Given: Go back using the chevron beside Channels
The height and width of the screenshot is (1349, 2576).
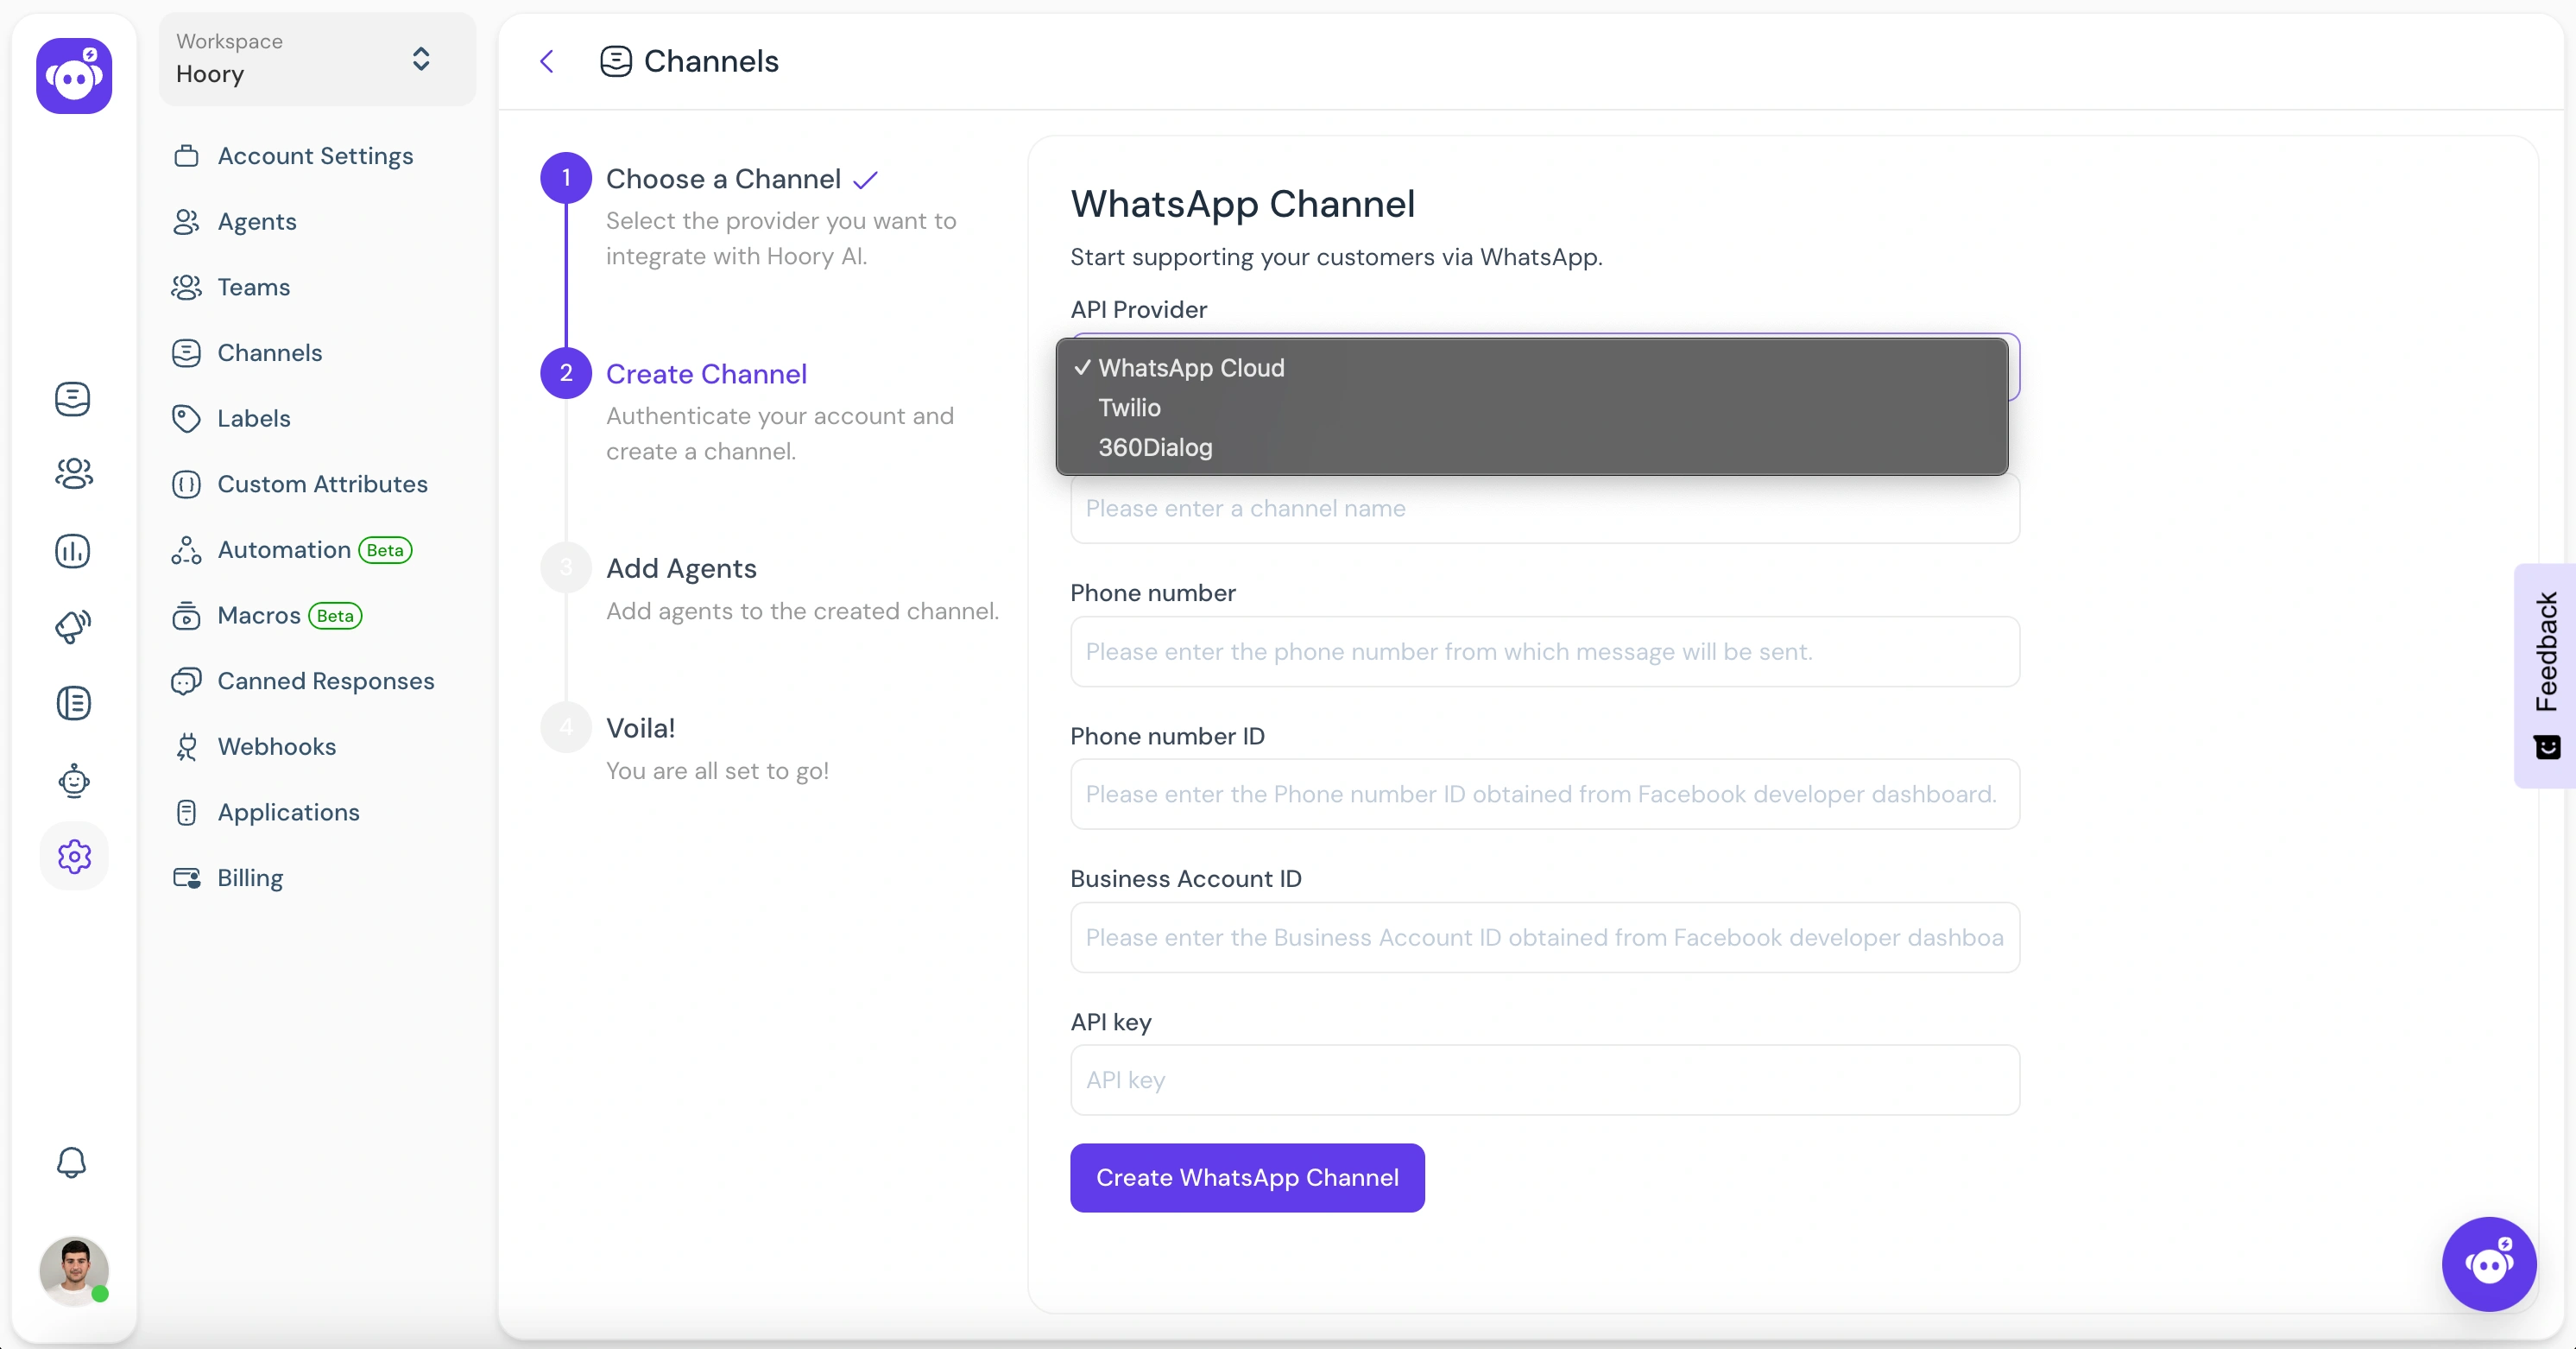Looking at the screenshot, I should (547, 62).
